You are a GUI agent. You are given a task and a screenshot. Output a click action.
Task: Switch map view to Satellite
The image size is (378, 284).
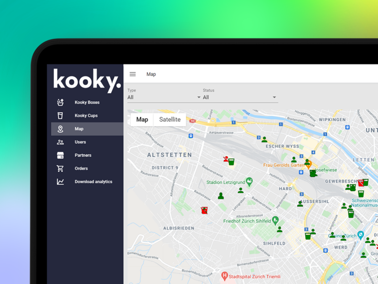pyautogui.click(x=170, y=119)
